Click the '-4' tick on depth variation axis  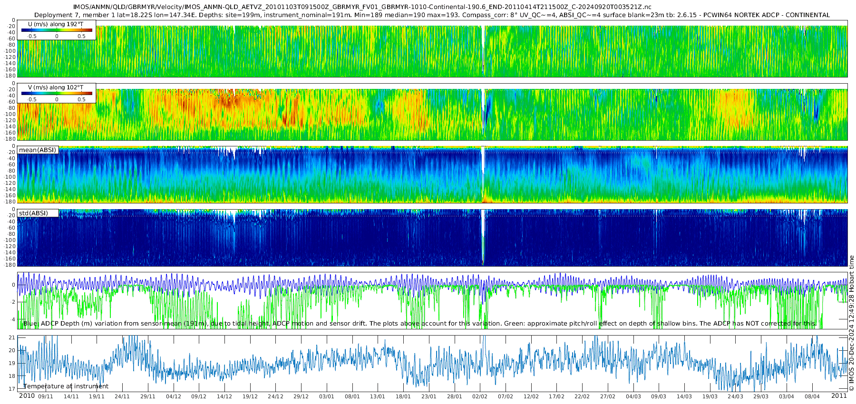pos(12,319)
